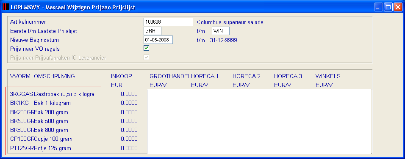Screen dimensions: 405x159
Task: Click the Nieuwe Begindatum field 01-05-2008
Action: point(158,40)
